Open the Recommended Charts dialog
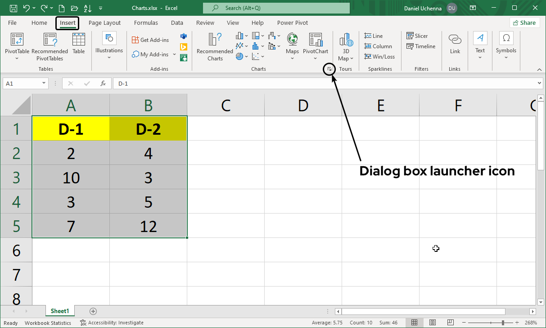The height and width of the screenshot is (328, 546). pyautogui.click(x=215, y=47)
